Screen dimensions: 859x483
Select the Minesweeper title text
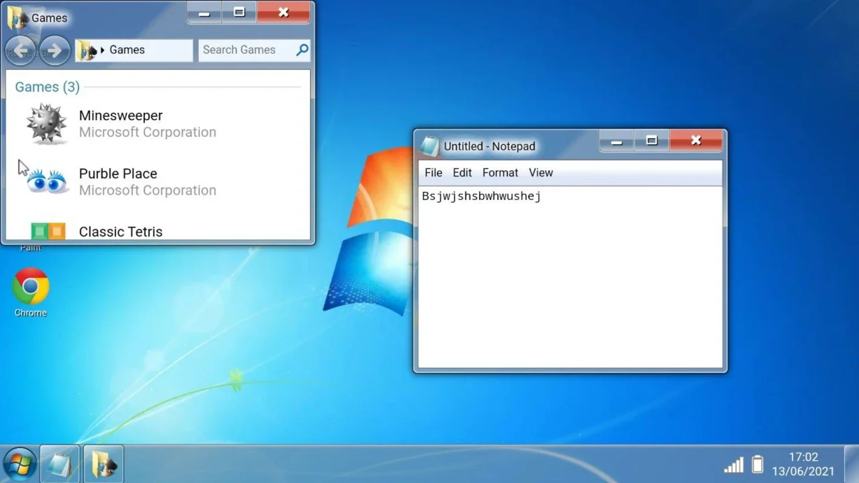tap(121, 115)
